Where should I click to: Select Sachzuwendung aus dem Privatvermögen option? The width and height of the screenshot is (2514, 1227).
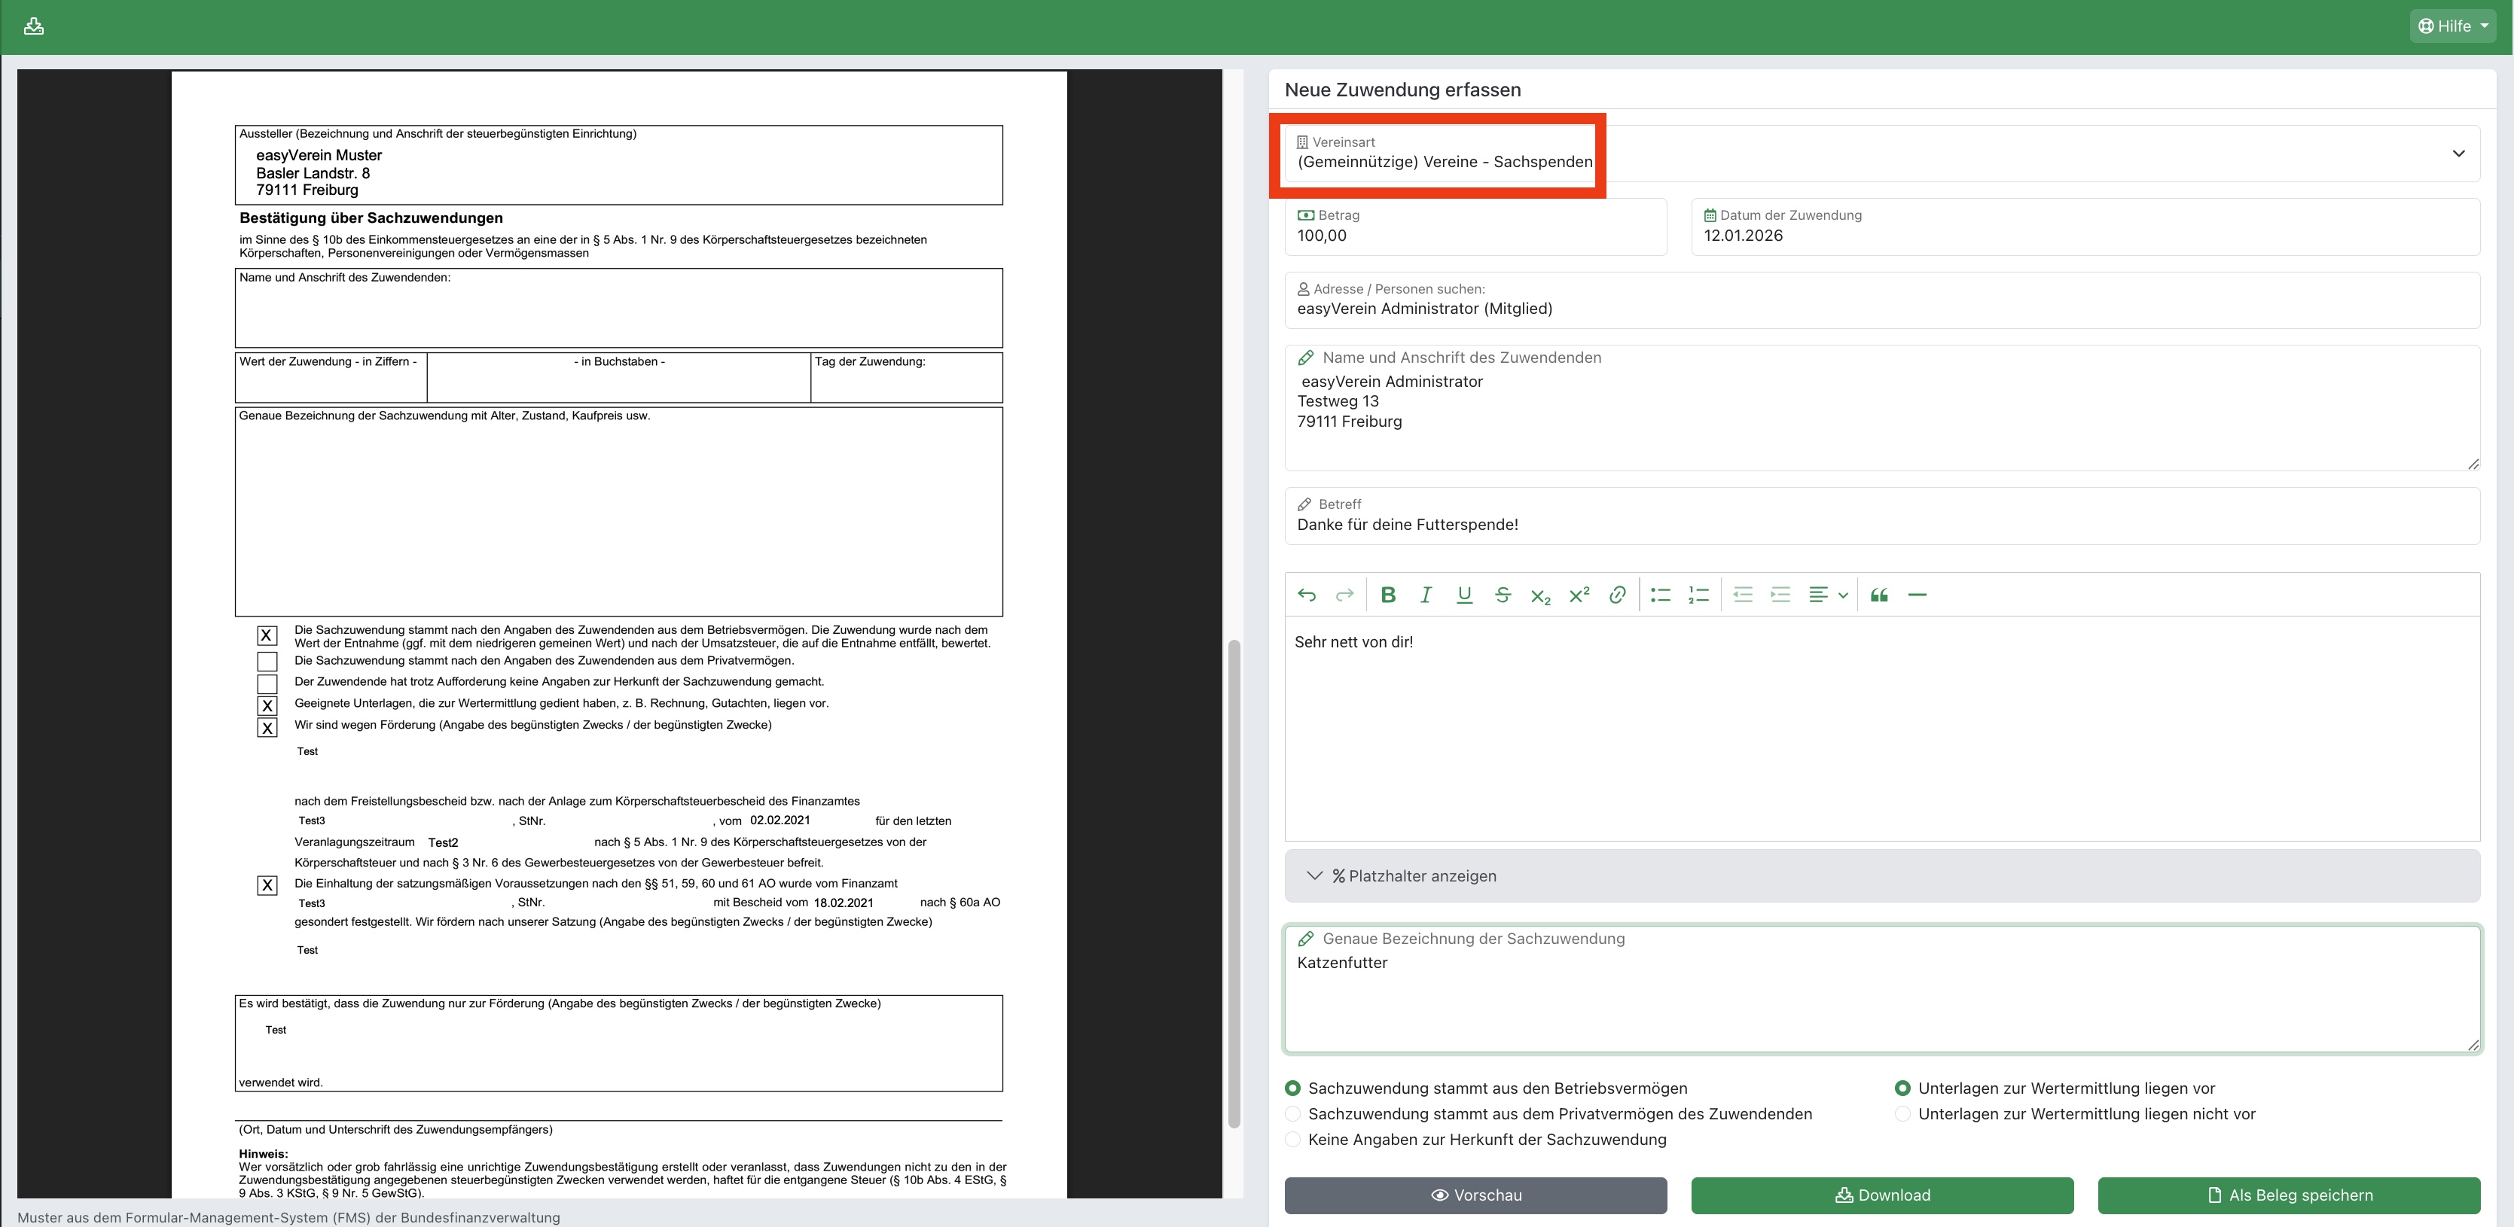coord(1293,1114)
